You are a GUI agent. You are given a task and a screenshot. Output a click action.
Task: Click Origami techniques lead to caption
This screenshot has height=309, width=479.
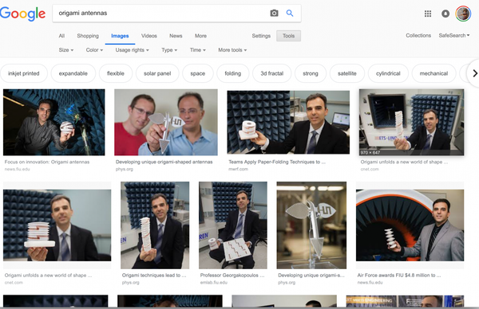(x=154, y=276)
